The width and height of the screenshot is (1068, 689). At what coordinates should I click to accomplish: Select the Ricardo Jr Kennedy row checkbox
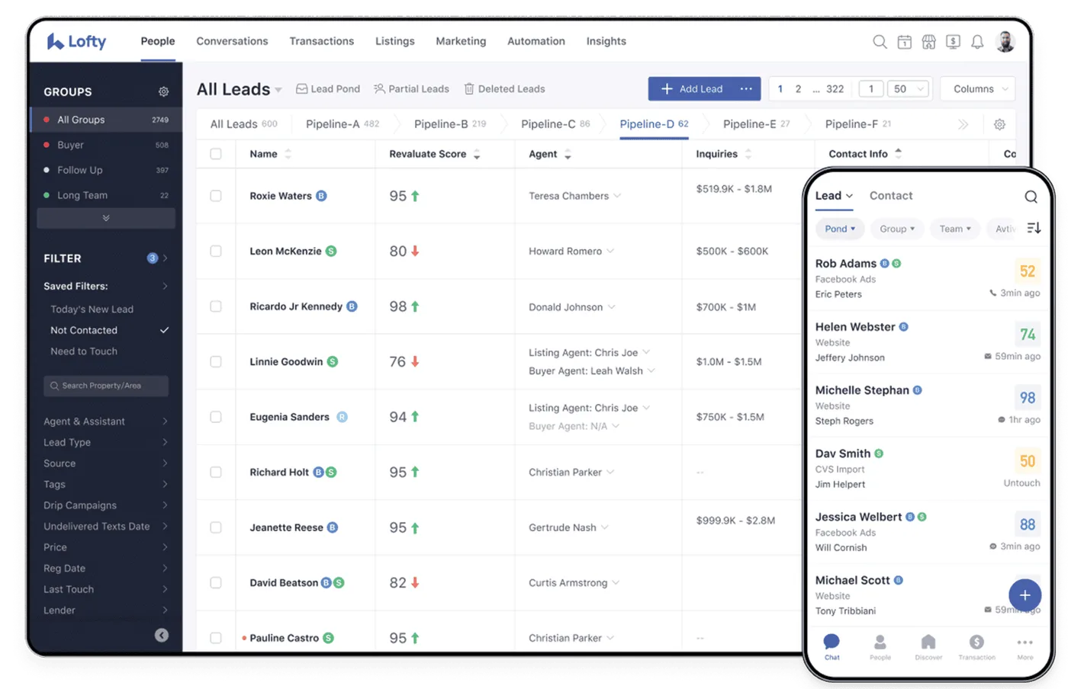pyautogui.click(x=216, y=306)
